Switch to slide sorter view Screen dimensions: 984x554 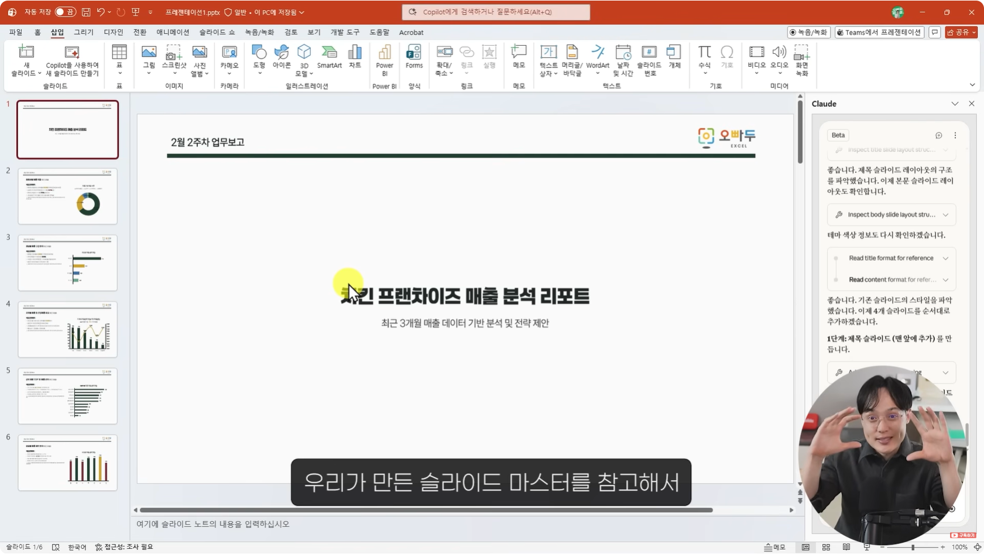pyautogui.click(x=826, y=547)
